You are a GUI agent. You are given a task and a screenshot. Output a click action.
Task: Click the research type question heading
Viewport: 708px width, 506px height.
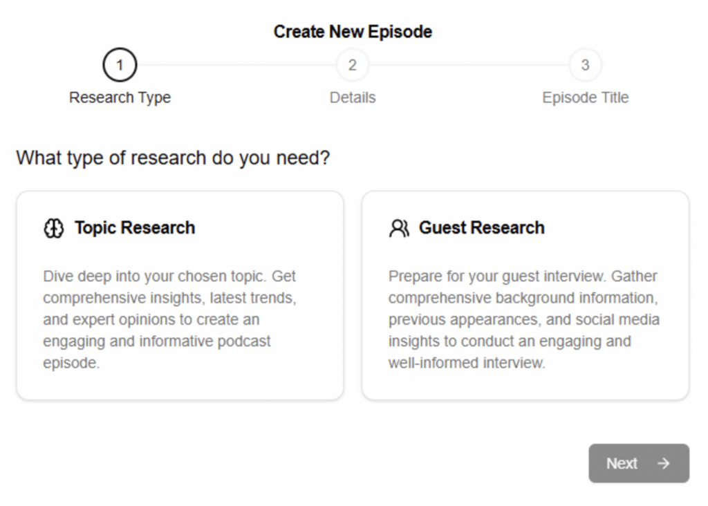click(x=173, y=158)
